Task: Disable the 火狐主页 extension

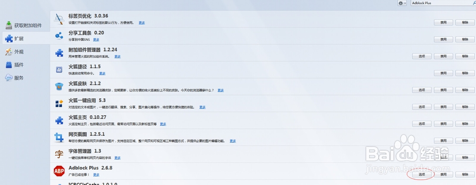Action: click(x=444, y=124)
